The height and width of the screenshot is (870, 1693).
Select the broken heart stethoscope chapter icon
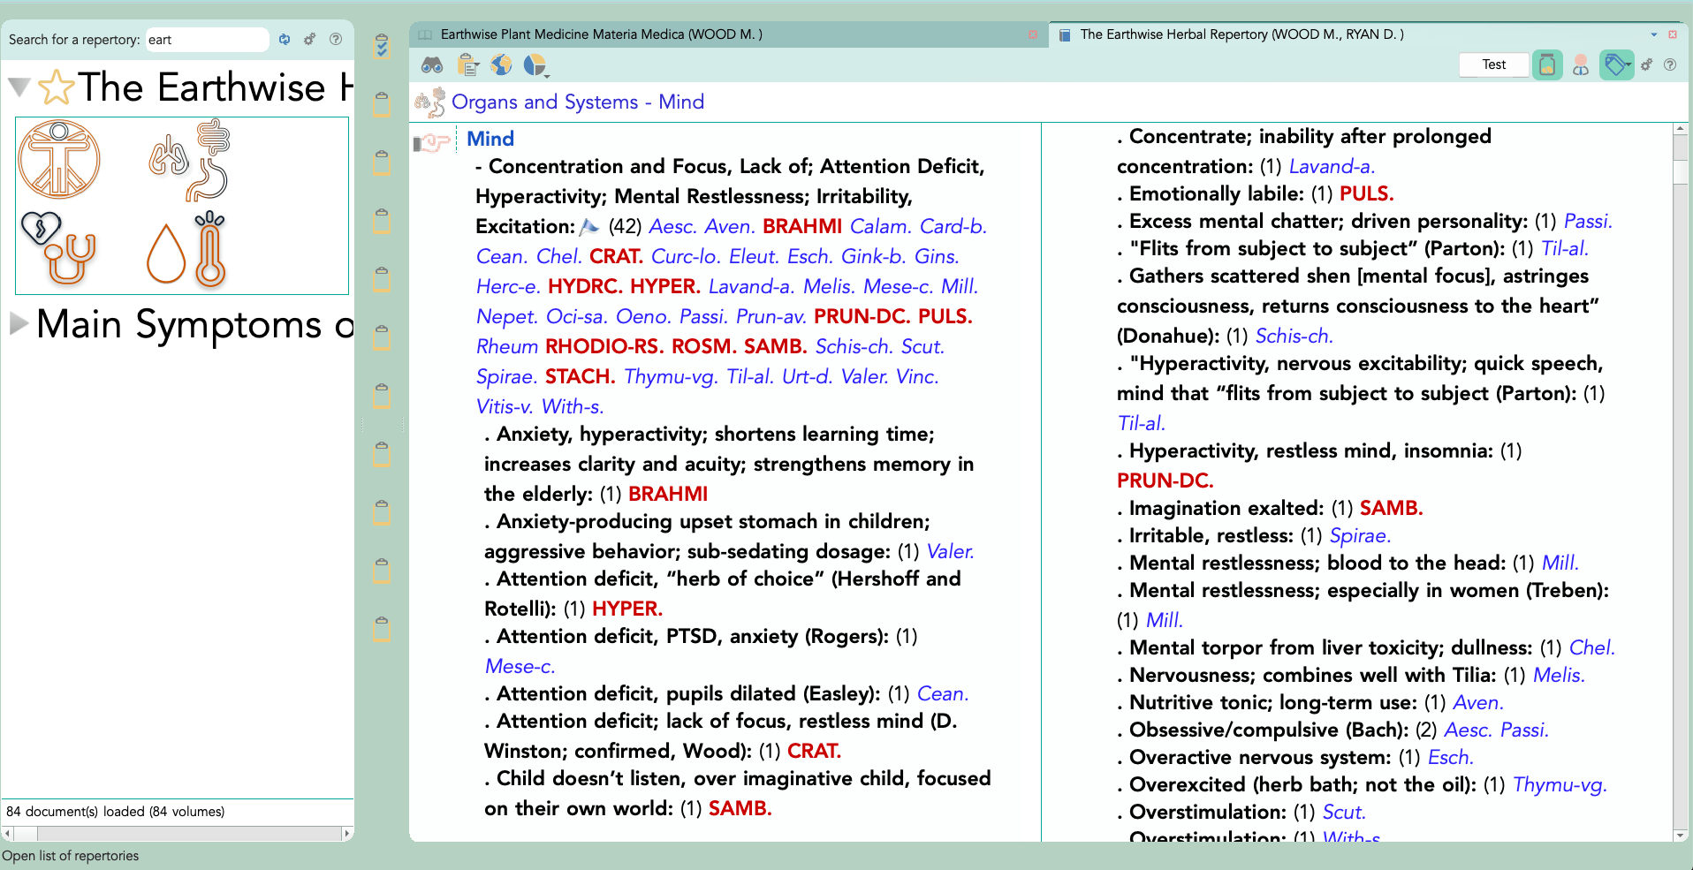click(58, 248)
